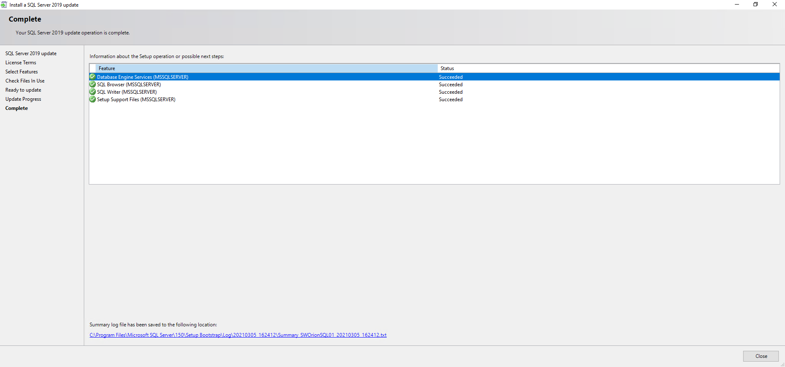Select the Setup Support Files (MSSQLSERVER) row

[434, 99]
